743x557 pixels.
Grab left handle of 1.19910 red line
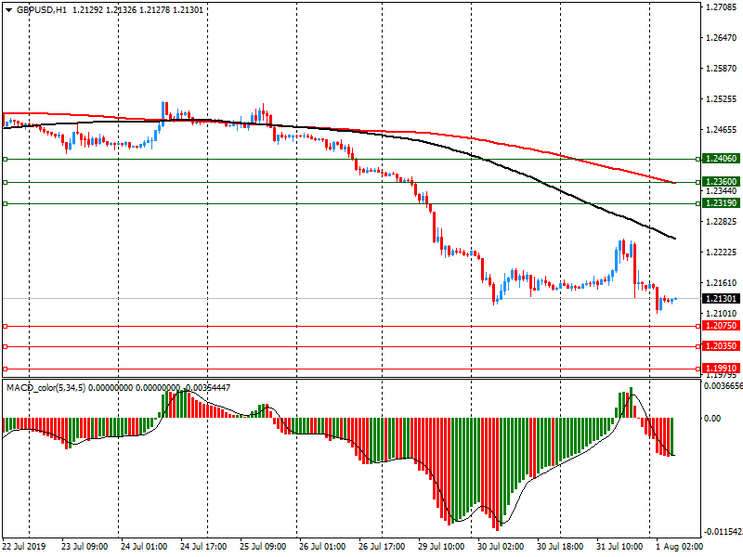[6, 369]
